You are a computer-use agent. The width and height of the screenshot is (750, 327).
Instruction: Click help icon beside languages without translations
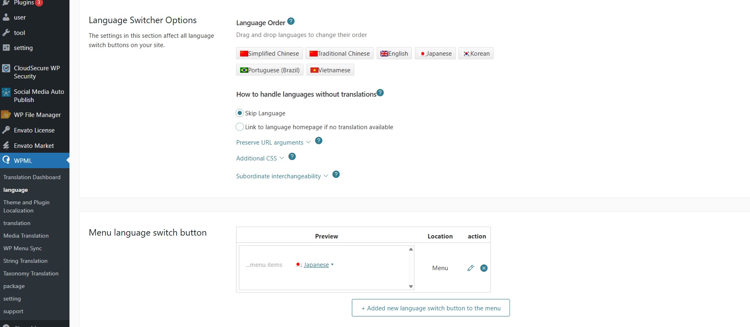380,93
